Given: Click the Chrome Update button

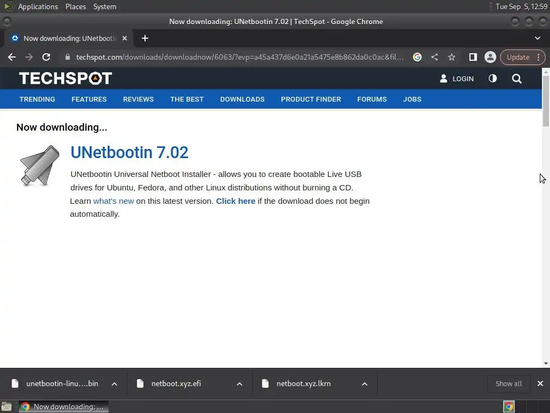Looking at the screenshot, I should pos(518,57).
